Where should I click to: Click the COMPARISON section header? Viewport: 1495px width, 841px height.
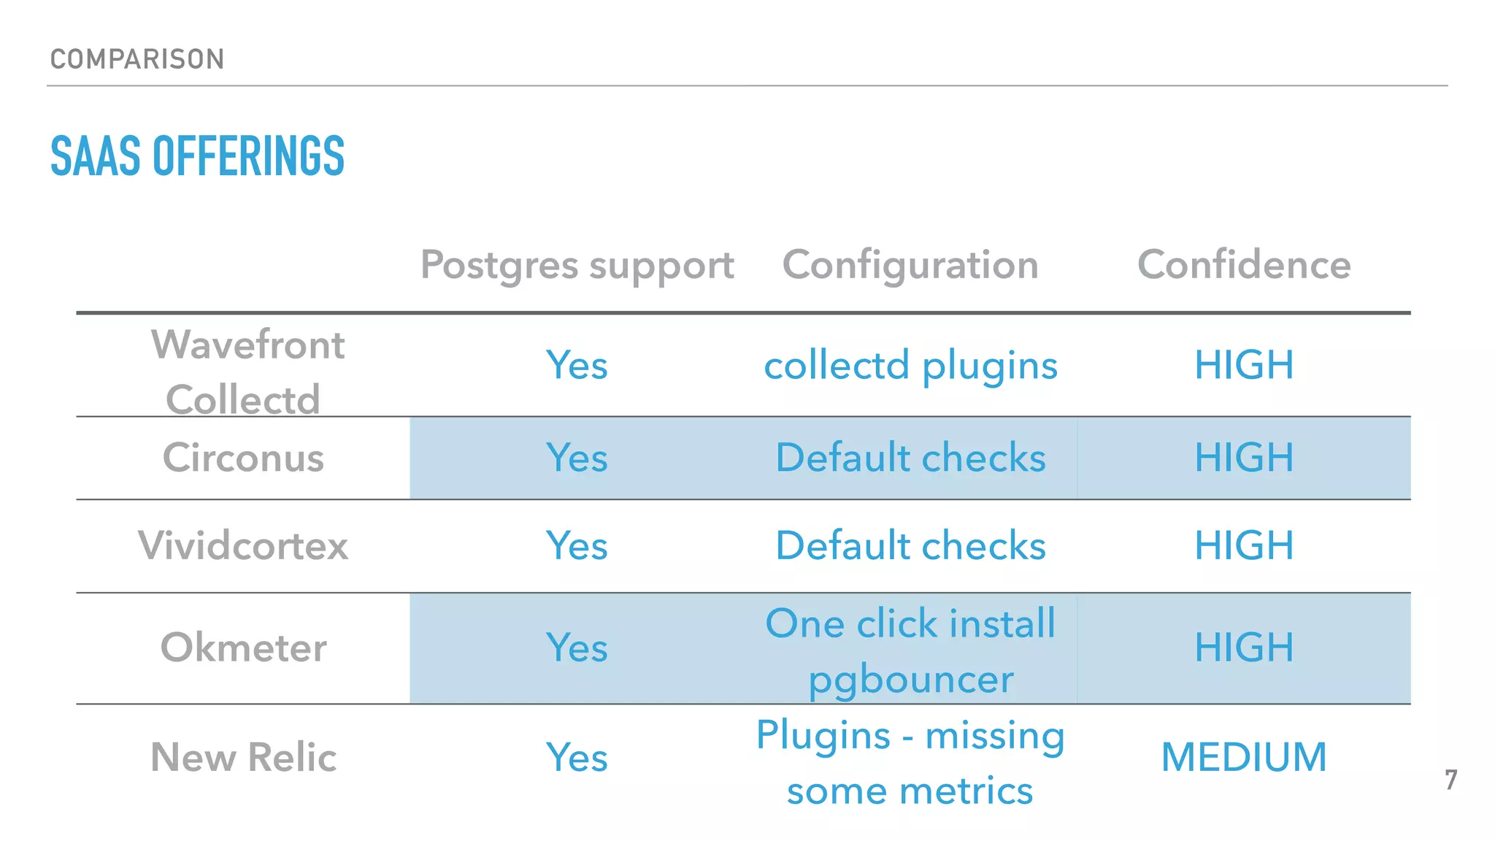coord(137,59)
